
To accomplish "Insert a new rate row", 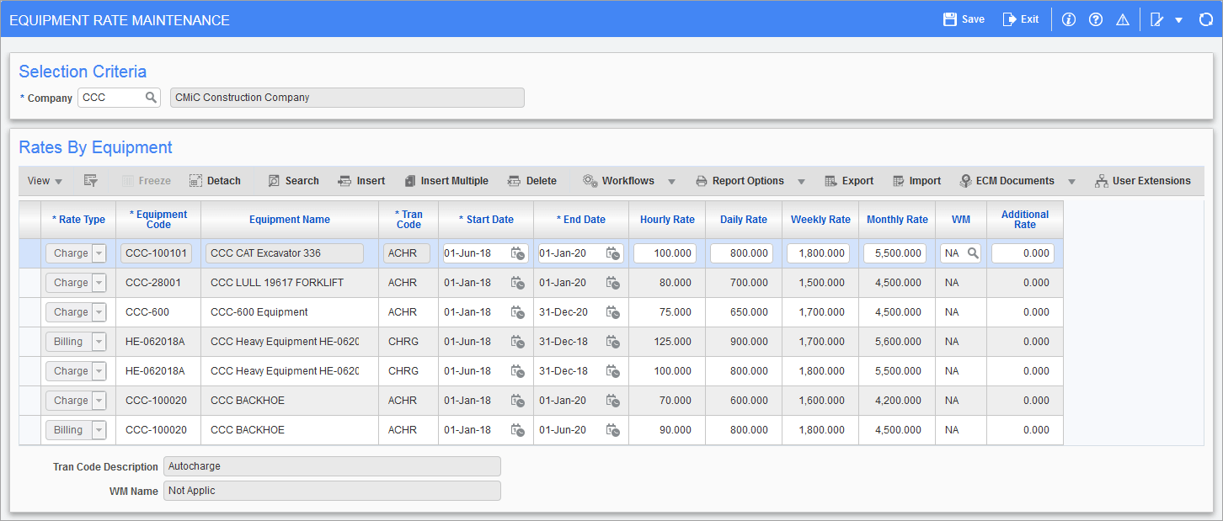I will 361,181.
